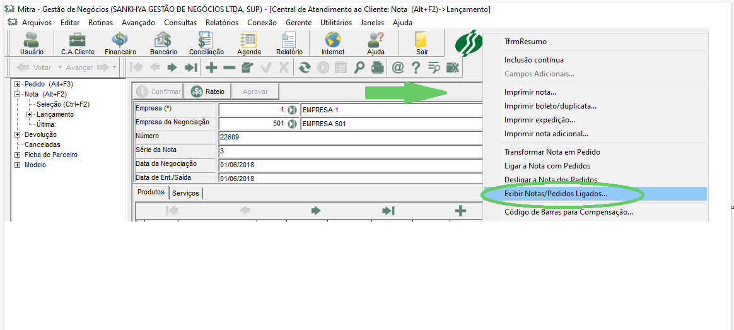Open the Financeiro module icon
Image resolution: width=734 pixels, height=330 pixels.
tap(120, 44)
